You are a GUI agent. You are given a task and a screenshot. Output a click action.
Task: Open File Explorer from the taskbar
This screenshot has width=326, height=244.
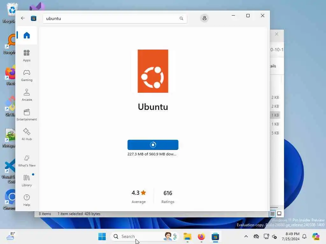(x=187, y=236)
